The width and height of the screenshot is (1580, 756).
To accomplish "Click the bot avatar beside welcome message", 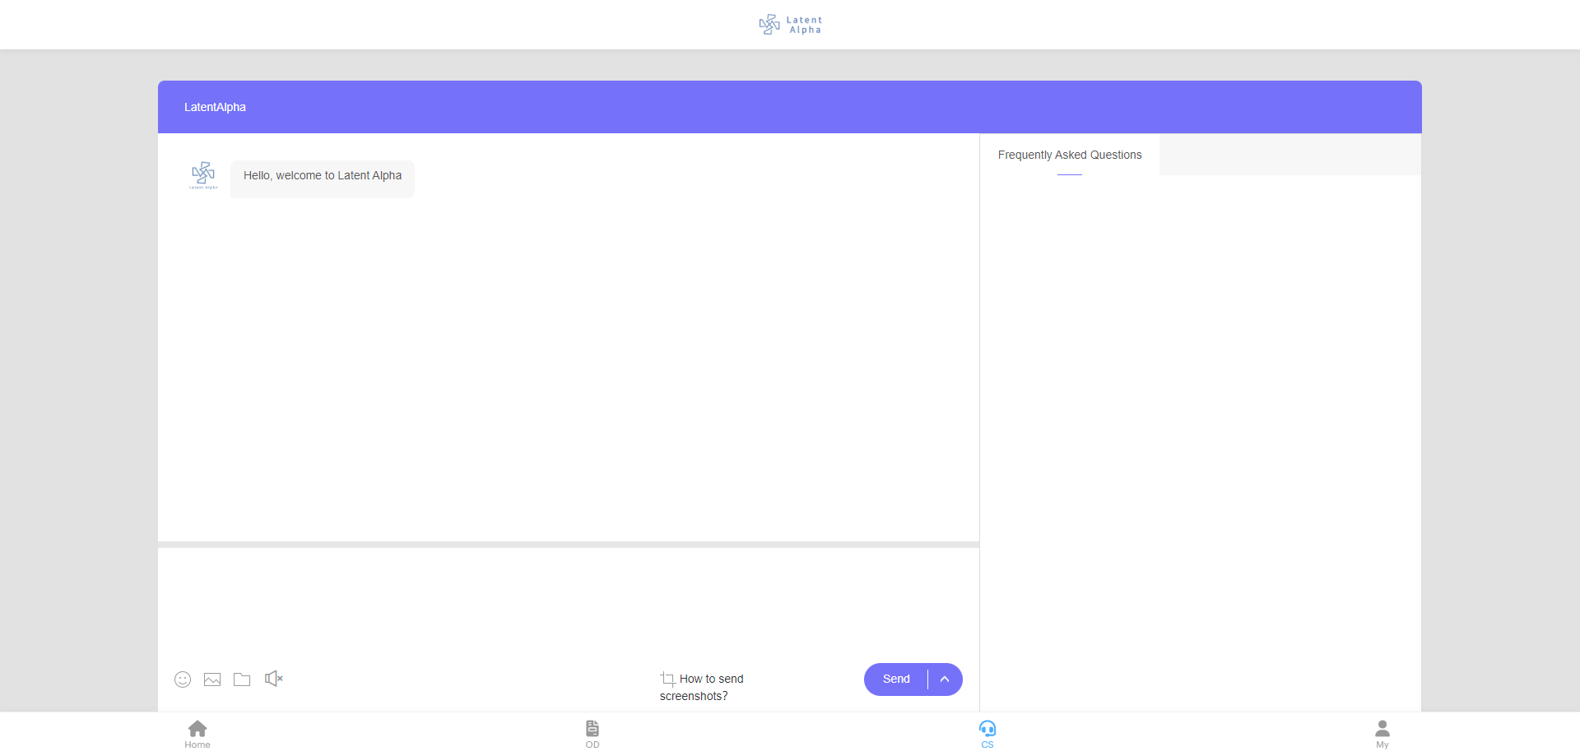I will click(x=203, y=175).
